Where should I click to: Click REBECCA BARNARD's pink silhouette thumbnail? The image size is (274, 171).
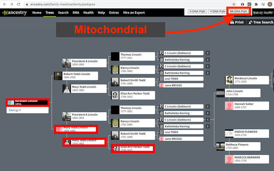click(229, 159)
